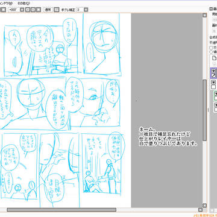Viewport: 217px width, 217px height.
Task: Click the rotation angle field showing +000°
Action: pos(13,10)
